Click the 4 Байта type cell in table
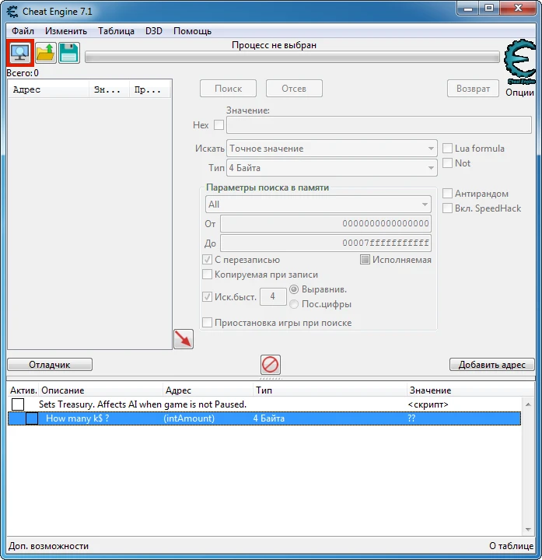The width and height of the screenshot is (542, 560). click(269, 418)
